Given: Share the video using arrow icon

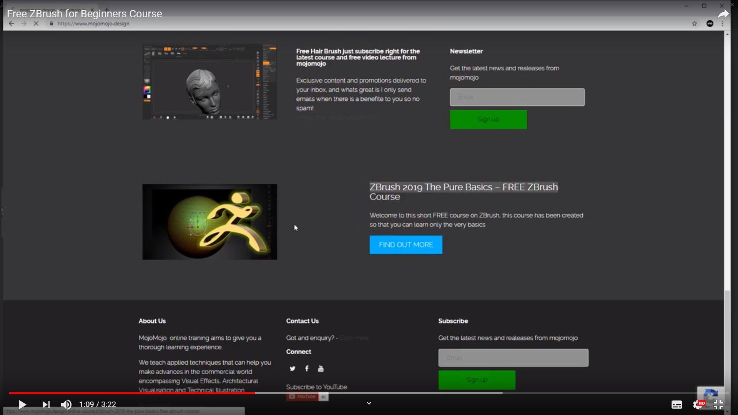Looking at the screenshot, I should pyautogui.click(x=723, y=14).
